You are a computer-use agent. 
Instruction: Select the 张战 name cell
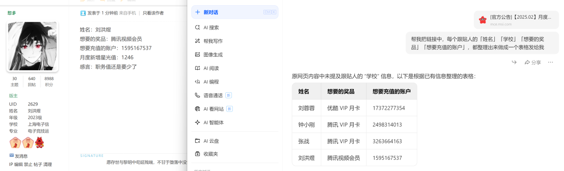point(306,141)
